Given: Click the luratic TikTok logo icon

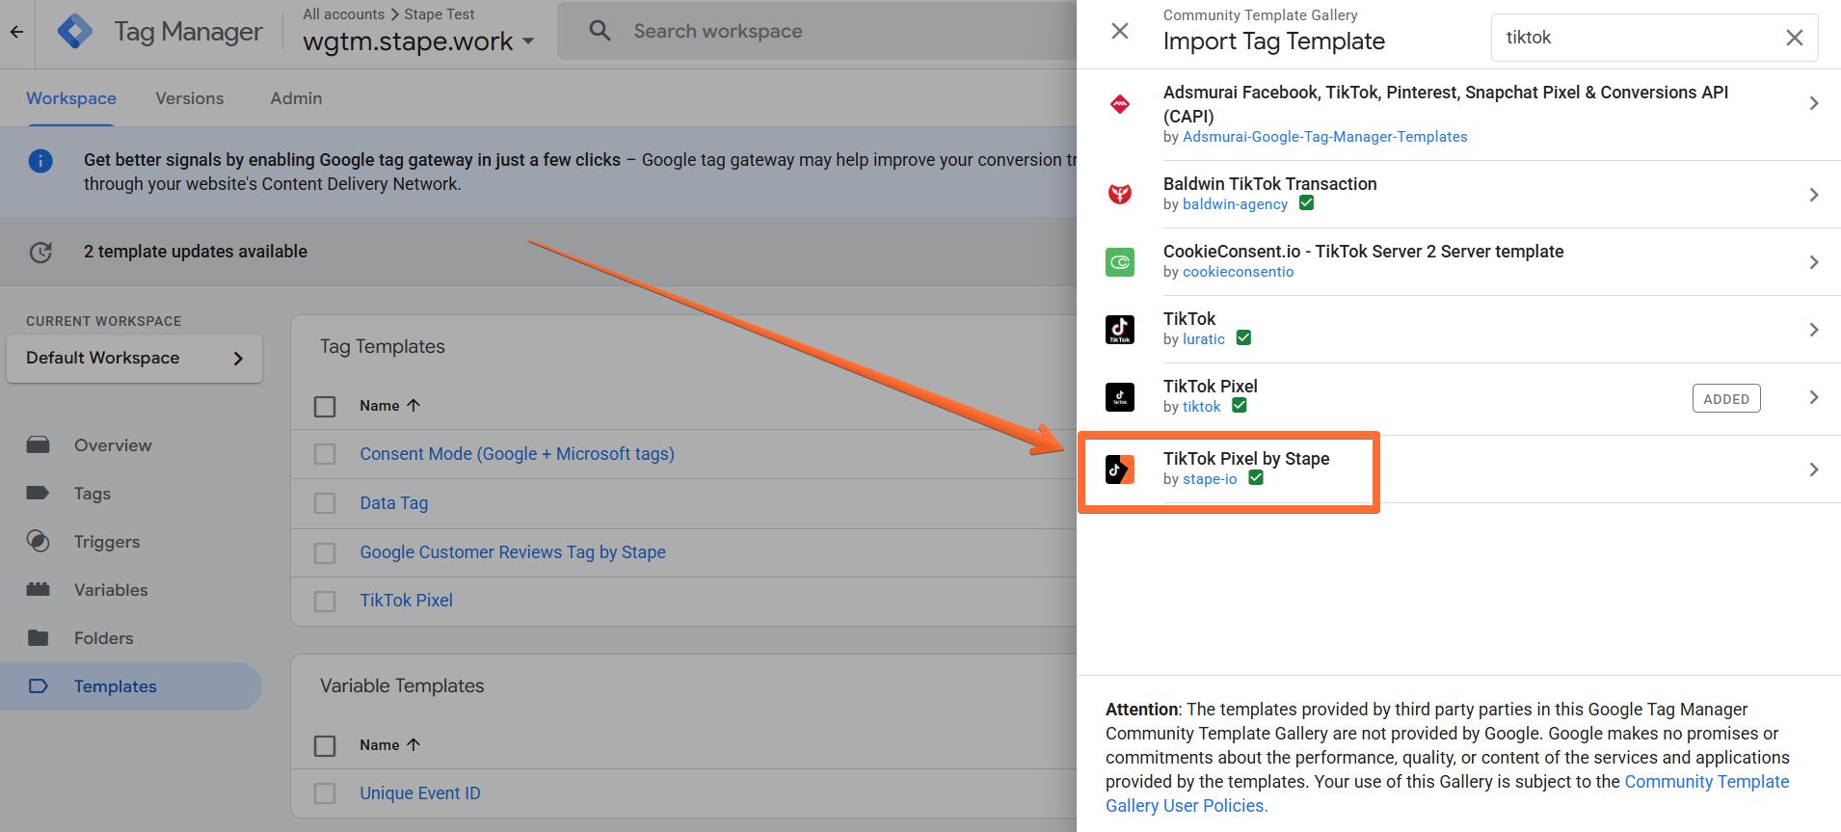Looking at the screenshot, I should click(1120, 330).
